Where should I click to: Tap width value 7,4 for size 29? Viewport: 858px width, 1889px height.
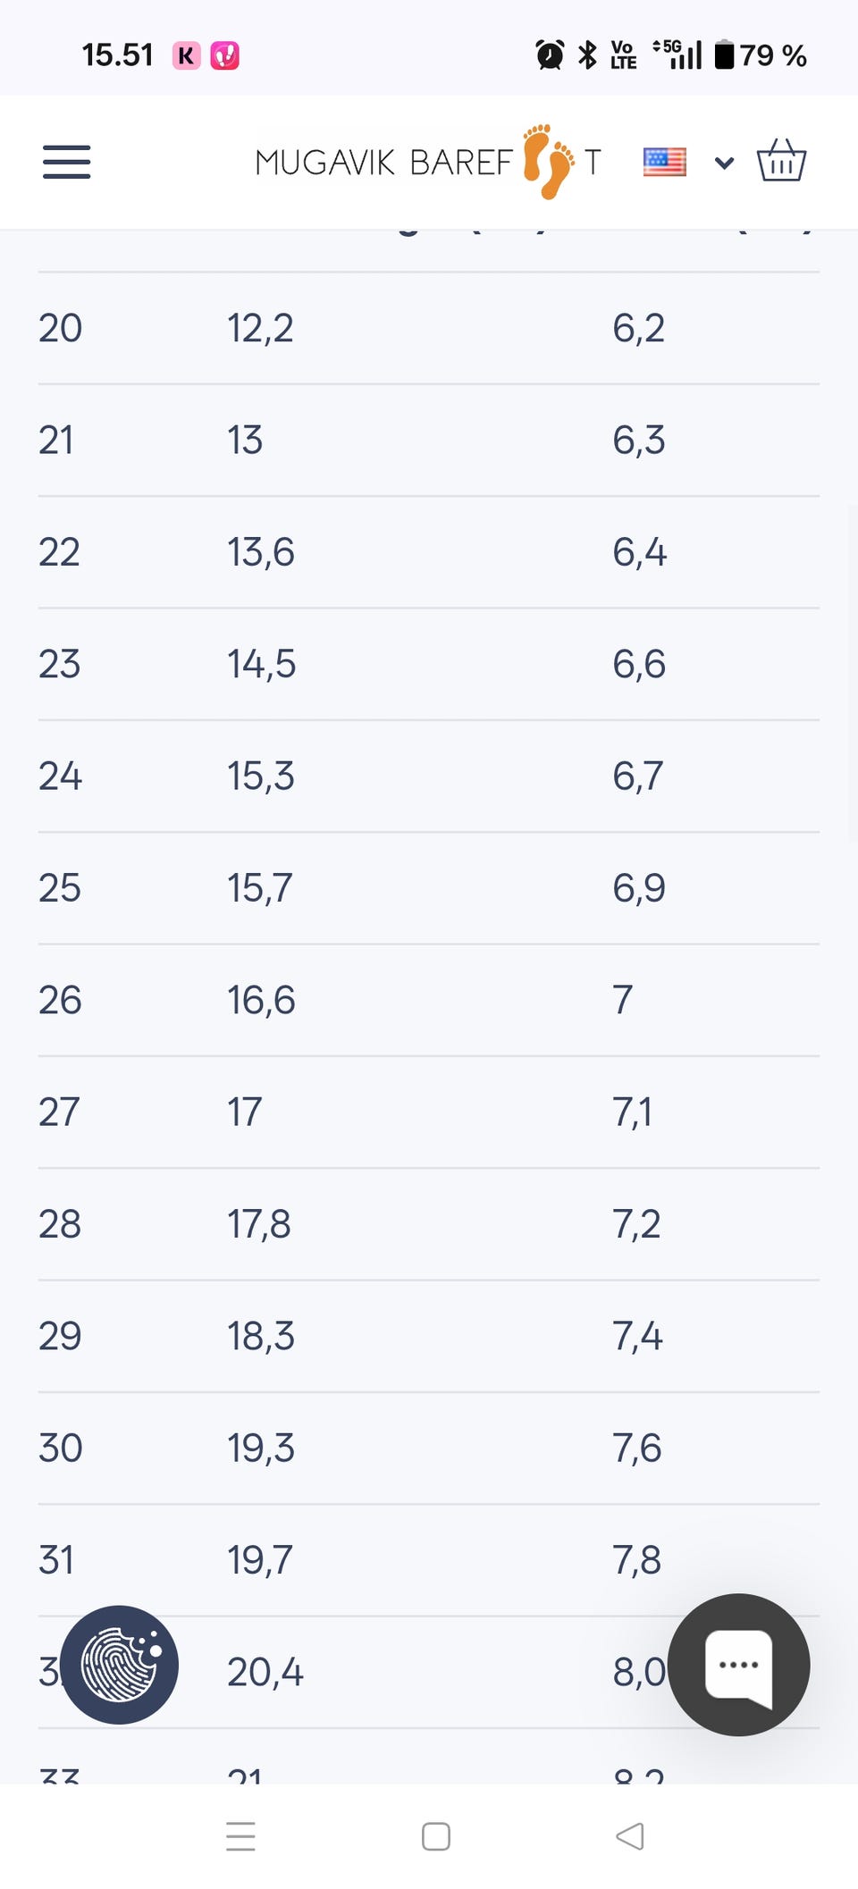(637, 1336)
